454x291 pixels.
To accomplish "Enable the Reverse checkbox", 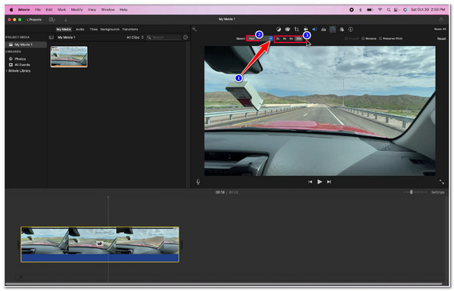I will [363, 39].
